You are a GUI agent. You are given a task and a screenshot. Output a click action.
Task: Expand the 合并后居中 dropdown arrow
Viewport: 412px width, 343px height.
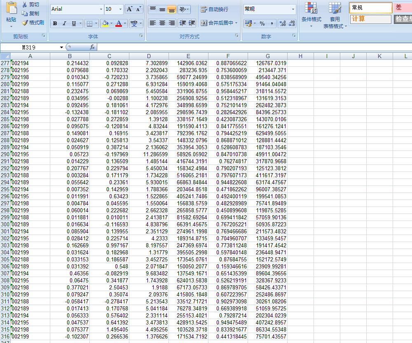236,23
